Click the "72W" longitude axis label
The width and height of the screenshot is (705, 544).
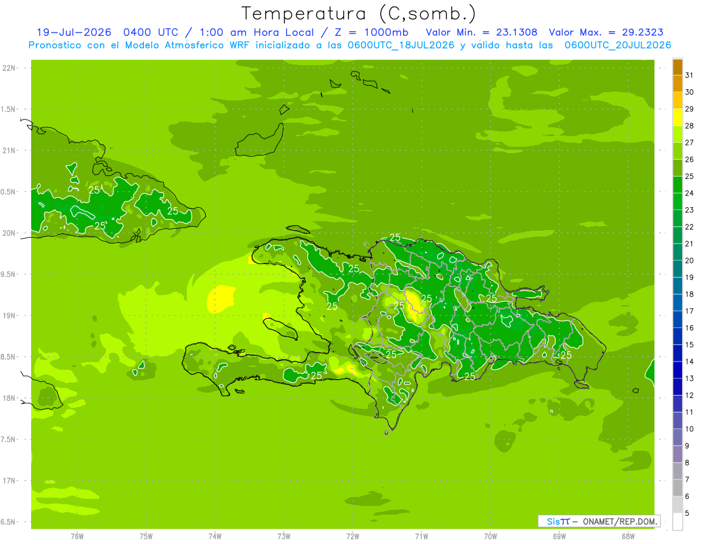point(352,536)
